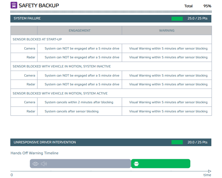Click the Sensor Blocked at Start-Up row
The height and width of the screenshot is (178, 222).
(37, 39)
